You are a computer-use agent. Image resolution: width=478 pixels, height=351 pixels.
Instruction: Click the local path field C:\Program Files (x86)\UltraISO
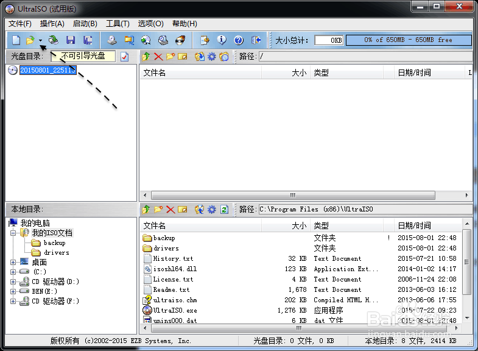point(365,209)
